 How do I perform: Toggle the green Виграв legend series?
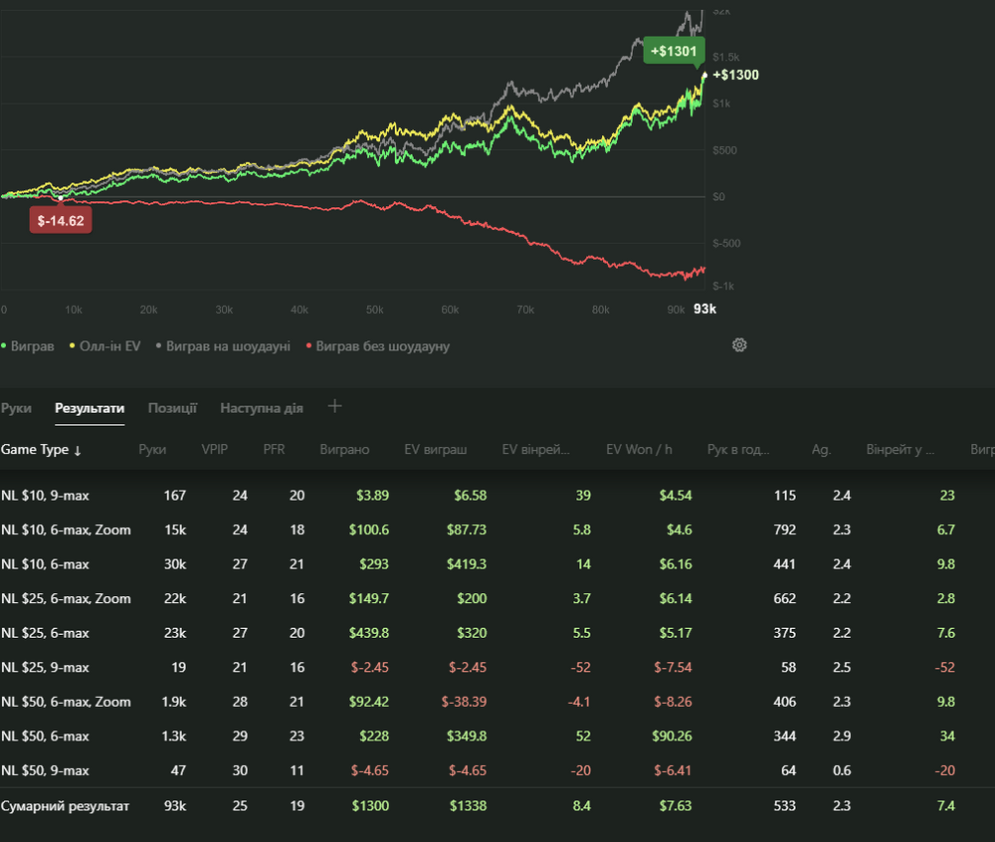point(32,346)
